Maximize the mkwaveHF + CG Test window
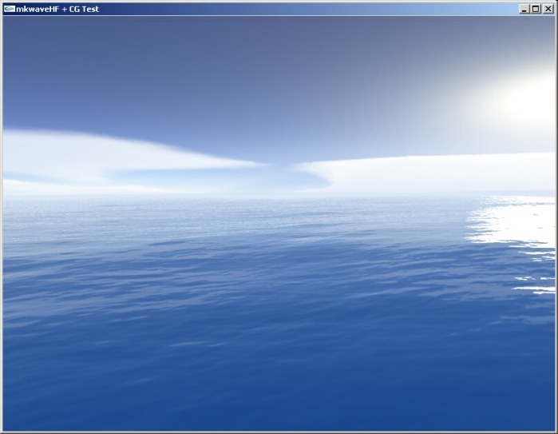The width and height of the screenshot is (558, 434). point(536,9)
